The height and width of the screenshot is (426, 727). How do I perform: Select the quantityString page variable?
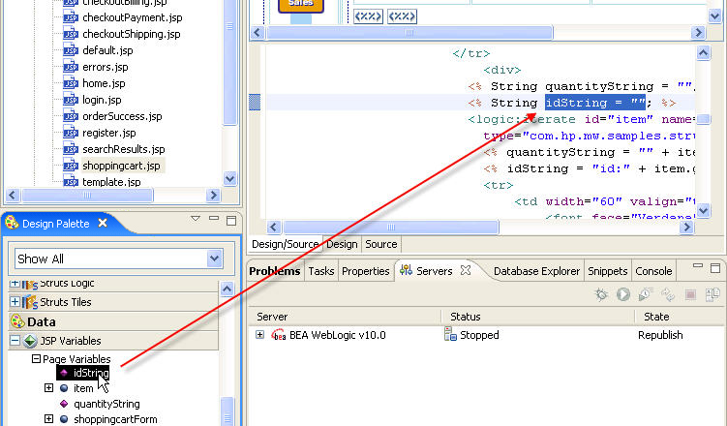coord(106,404)
